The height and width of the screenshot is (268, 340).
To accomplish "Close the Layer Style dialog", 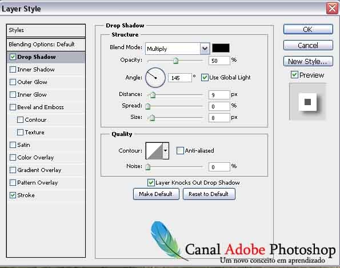I will pyautogui.click(x=332, y=9).
